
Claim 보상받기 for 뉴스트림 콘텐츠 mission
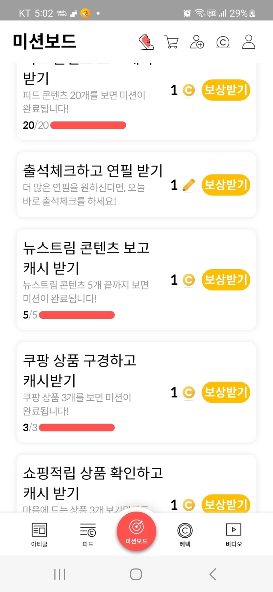point(226,280)
